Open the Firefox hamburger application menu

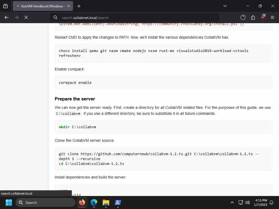pyautogui.click(x=272, y=17)
